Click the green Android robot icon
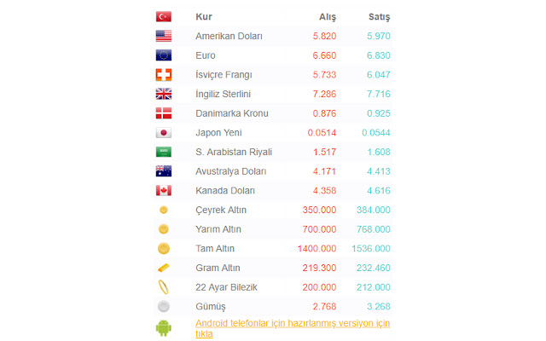The image size is (546, 341). [164, 327]
